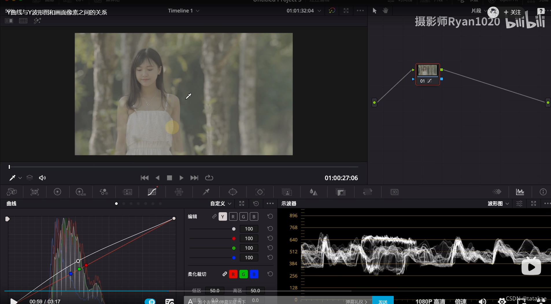Toggle curve channel ganging link
Viewport: 551px width, 304px height.
point(214,216)
